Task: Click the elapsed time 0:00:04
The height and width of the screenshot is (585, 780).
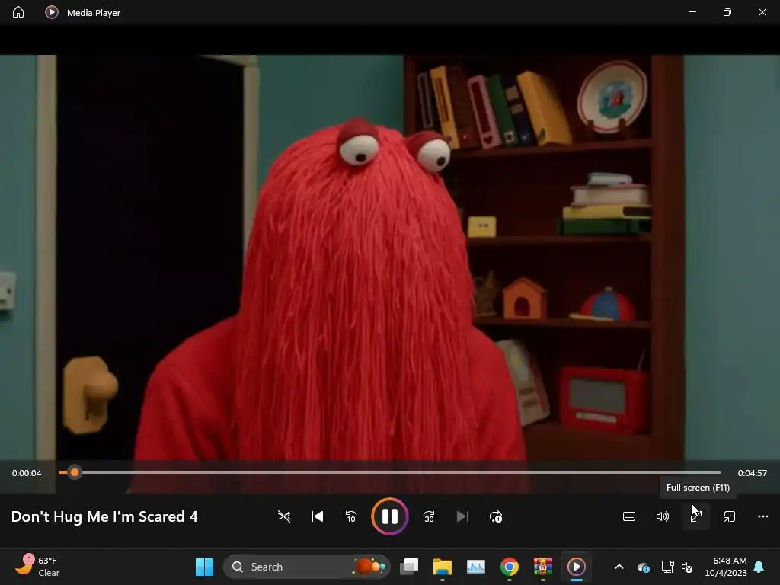Action: pyautogui.click(x=27, y=473)
